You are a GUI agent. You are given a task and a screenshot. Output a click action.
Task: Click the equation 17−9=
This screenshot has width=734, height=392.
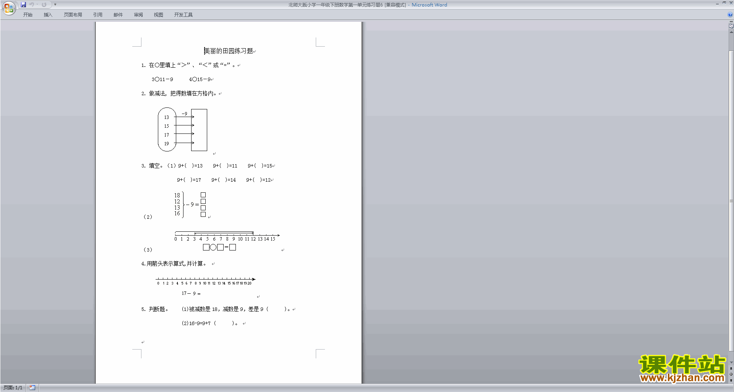click(x=191, y=293)
